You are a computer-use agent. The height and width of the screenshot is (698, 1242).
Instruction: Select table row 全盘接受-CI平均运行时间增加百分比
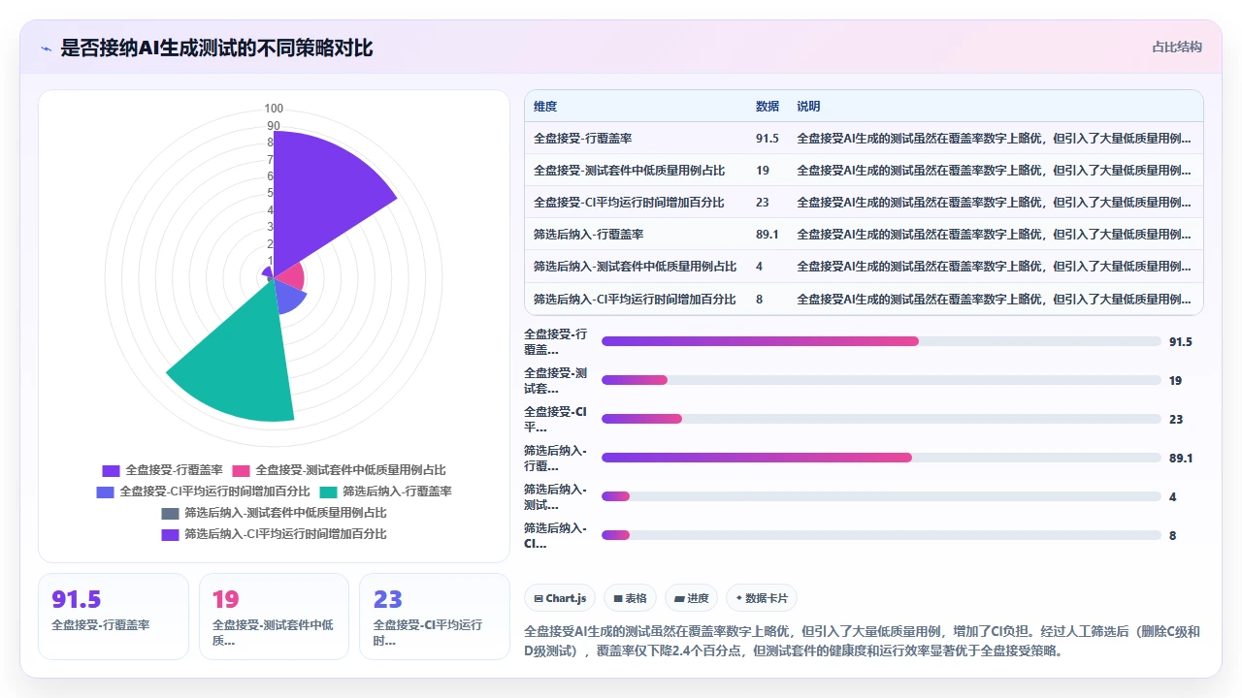click(864, 203)
